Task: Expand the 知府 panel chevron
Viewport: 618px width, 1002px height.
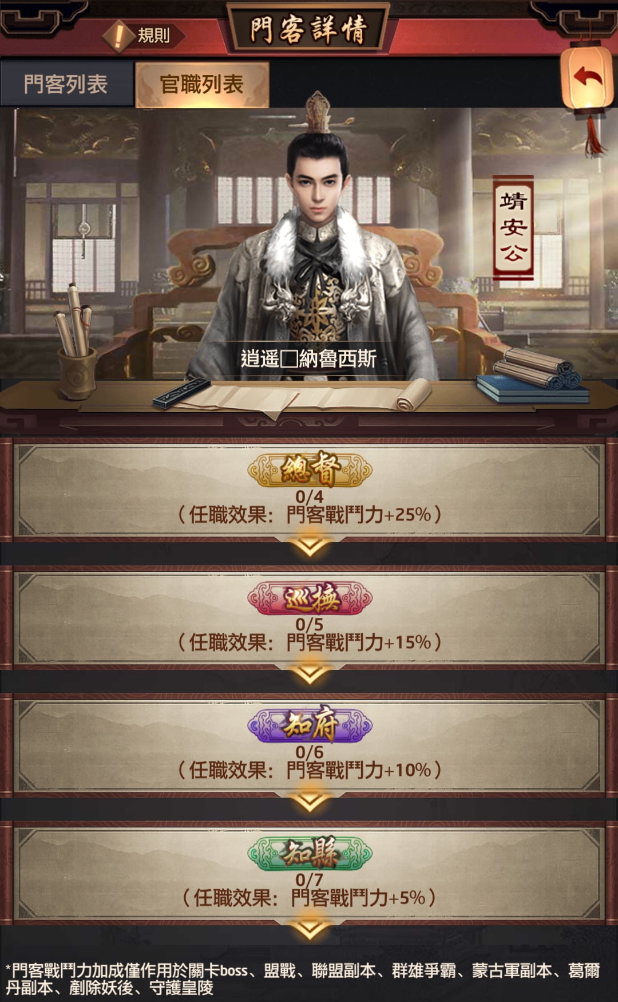Action: pos(309,802)
